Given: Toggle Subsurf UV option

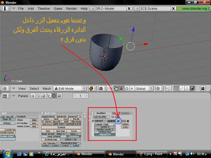Looking at the screenshot, I should tap(105, 135).
